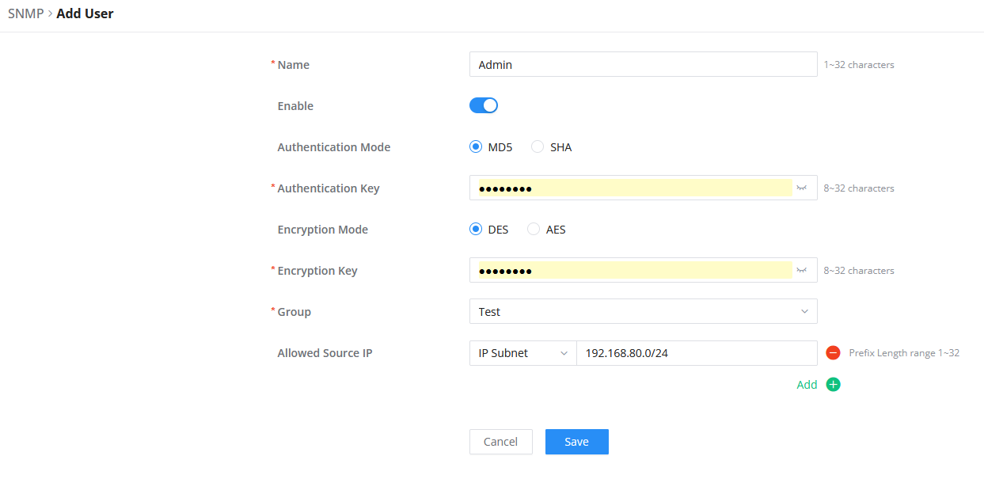Choose AES encryption mode

tap(534, 230)
